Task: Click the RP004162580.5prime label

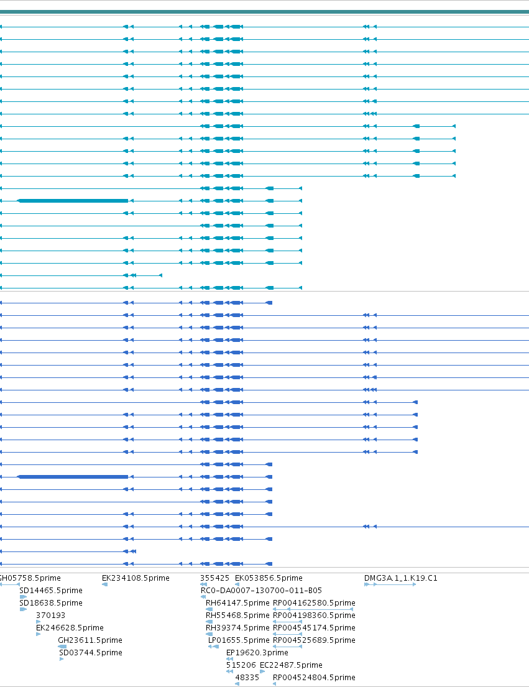Action: [314, 603]
